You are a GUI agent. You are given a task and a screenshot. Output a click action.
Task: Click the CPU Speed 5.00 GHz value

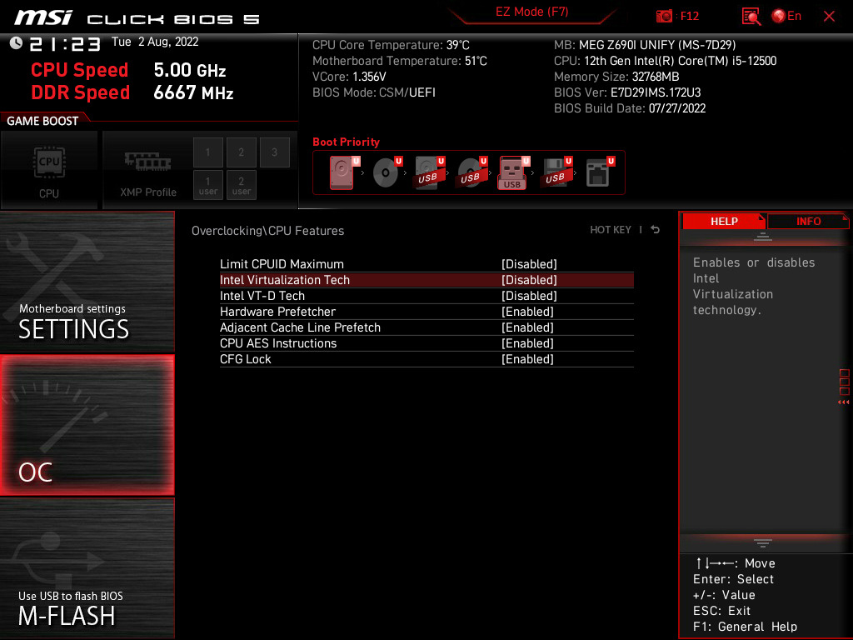(190, 70)
